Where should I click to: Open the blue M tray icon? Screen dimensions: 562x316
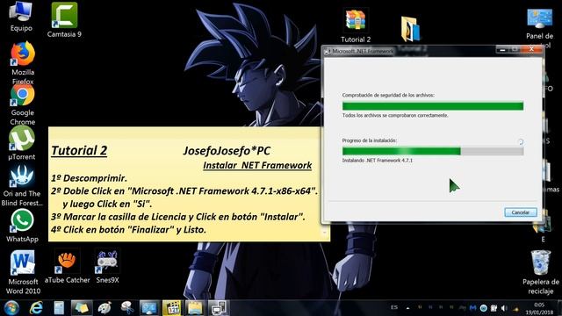click(x=473, y=308)
